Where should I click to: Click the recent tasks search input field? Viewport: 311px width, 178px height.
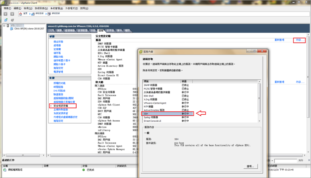[x=285, y=161]
